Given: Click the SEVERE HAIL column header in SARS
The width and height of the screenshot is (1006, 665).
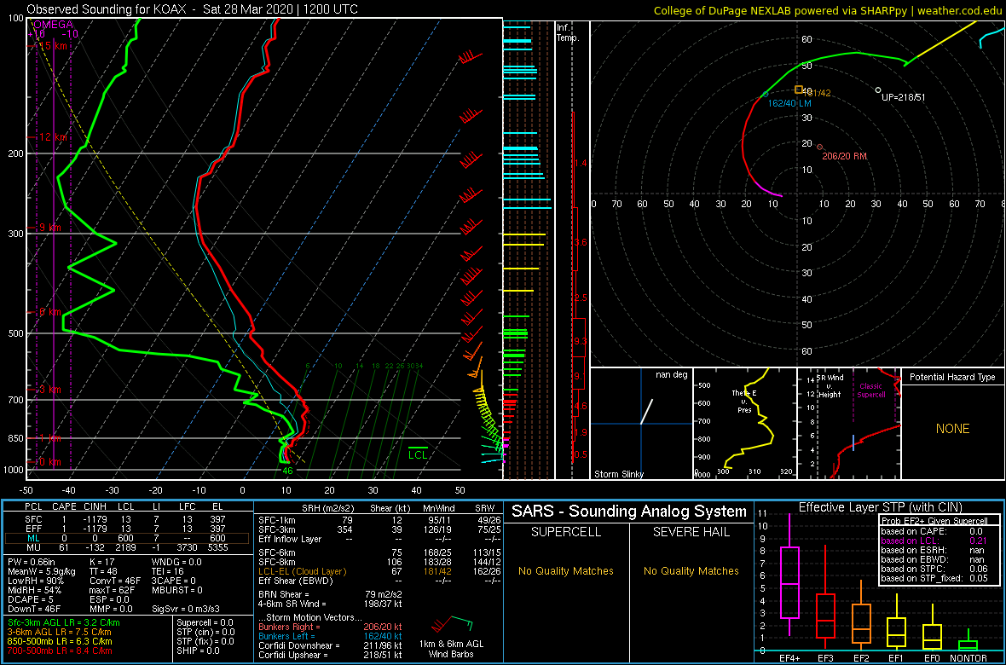Looking at the screenshot, I should click(x=691, y=531).
